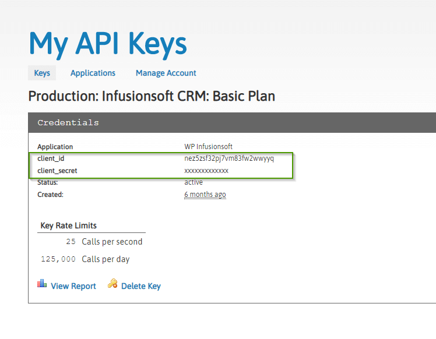Click the Application label

tap(55, 147)
